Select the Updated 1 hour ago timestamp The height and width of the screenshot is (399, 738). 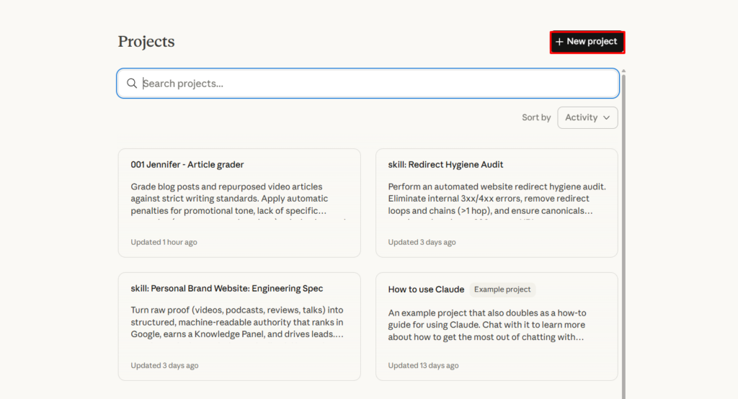[164, 242]
